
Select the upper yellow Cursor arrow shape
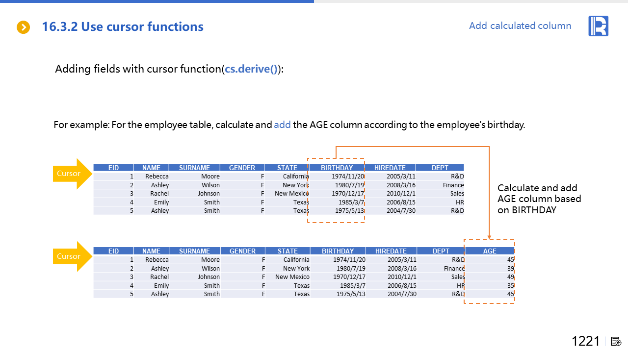pyautogui.click(x=72, y=174)
